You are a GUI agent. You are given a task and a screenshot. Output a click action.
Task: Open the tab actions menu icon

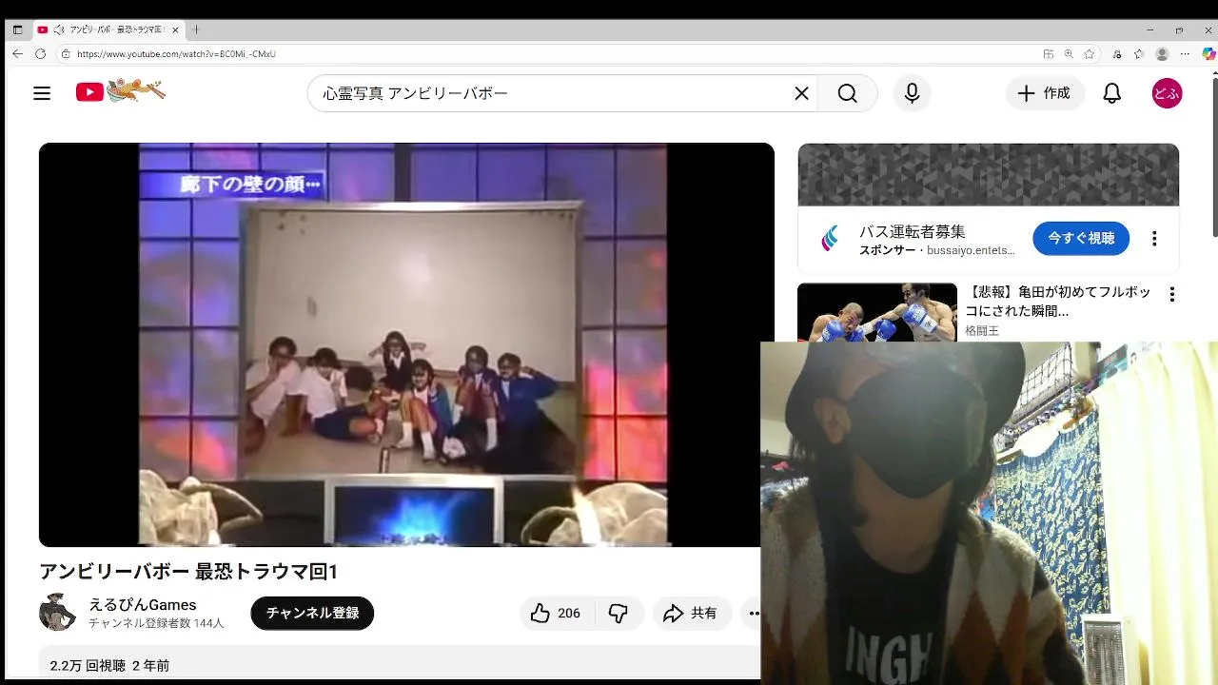pyautogui.click(x=17, y=29)
